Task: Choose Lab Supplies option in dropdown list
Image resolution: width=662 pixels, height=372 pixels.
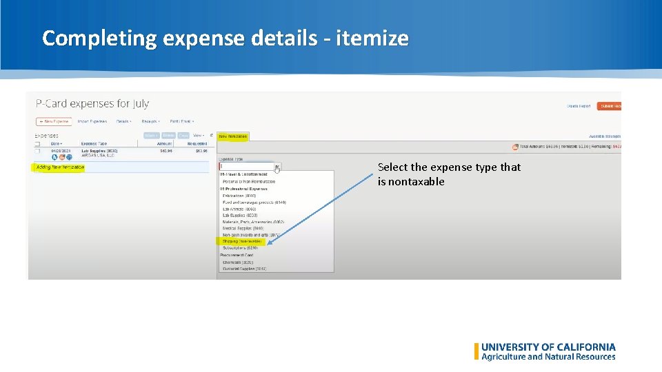Action: (x=240, y=216)
